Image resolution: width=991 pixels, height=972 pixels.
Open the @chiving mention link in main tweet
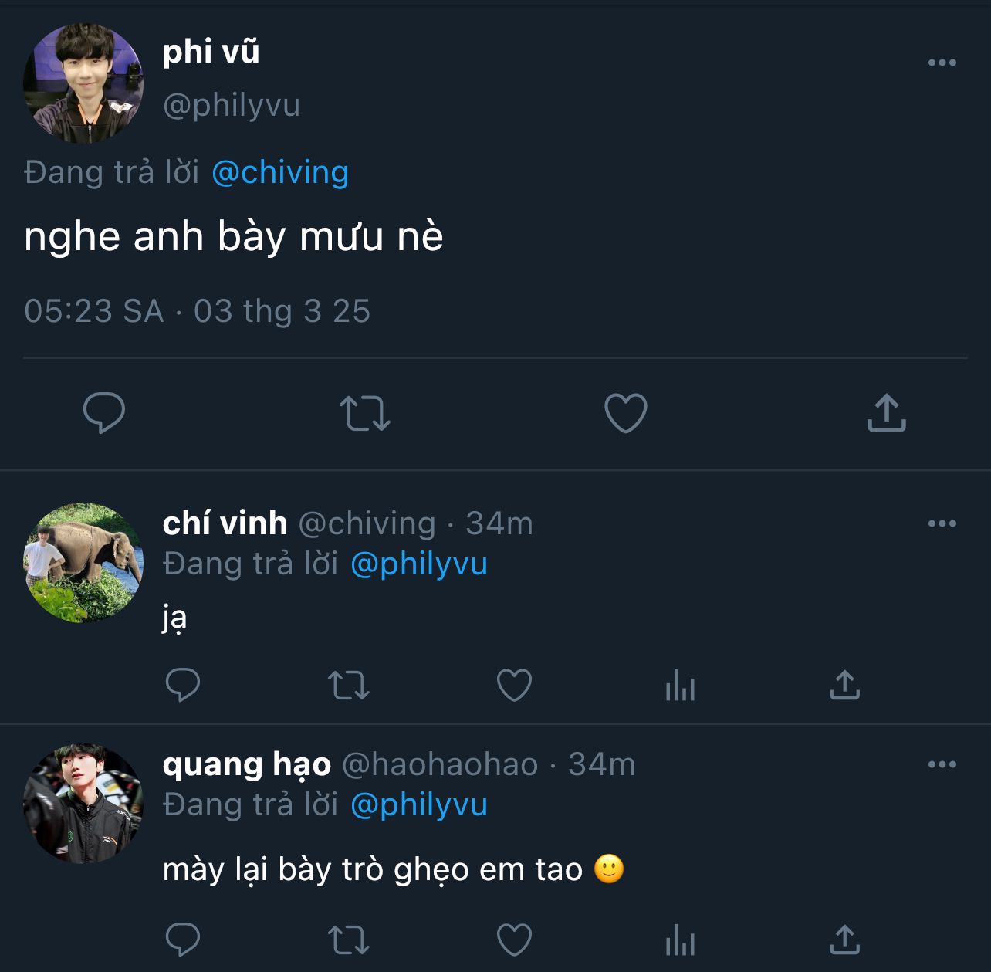point(280,172)
